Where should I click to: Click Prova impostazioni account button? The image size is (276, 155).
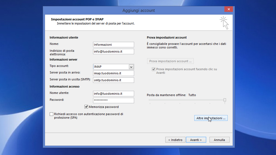click(170, 61)
